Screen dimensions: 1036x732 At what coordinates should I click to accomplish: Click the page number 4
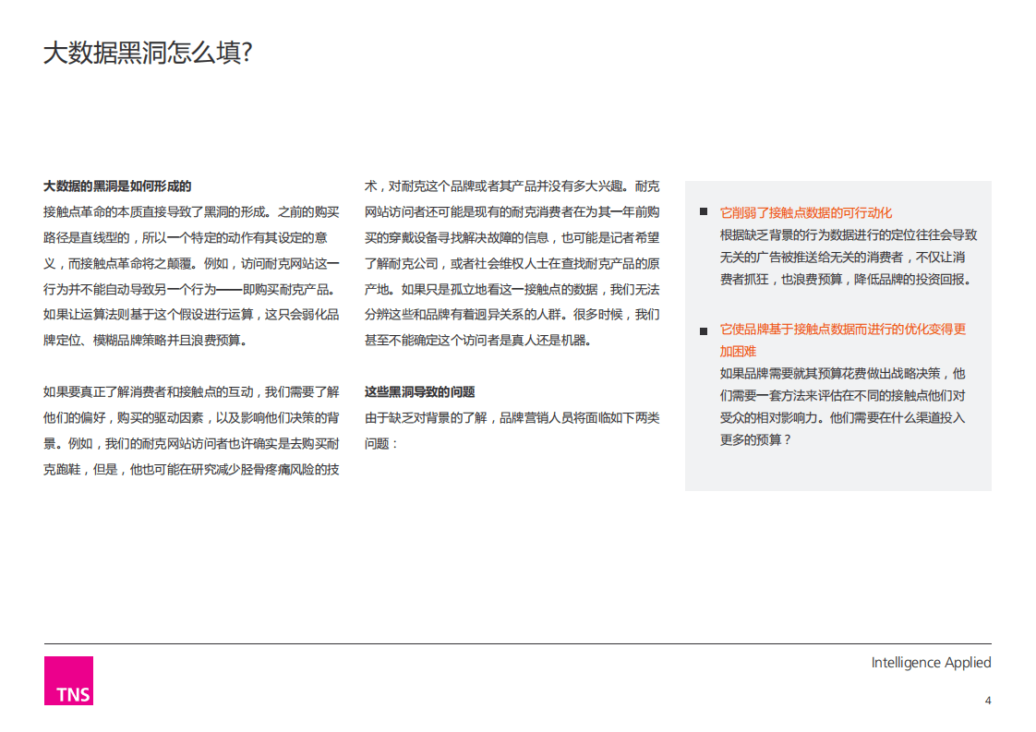(x=988, y=700)
